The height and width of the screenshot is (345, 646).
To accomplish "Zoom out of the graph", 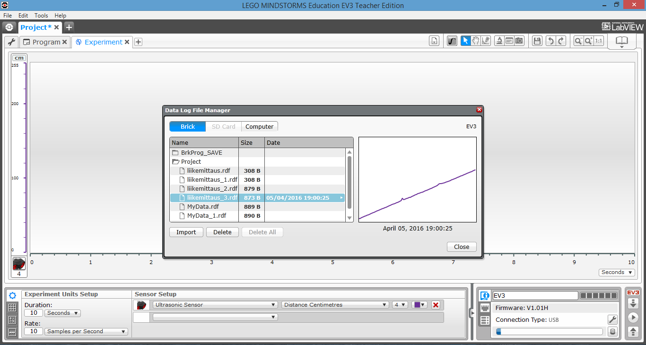I will 578,41.
